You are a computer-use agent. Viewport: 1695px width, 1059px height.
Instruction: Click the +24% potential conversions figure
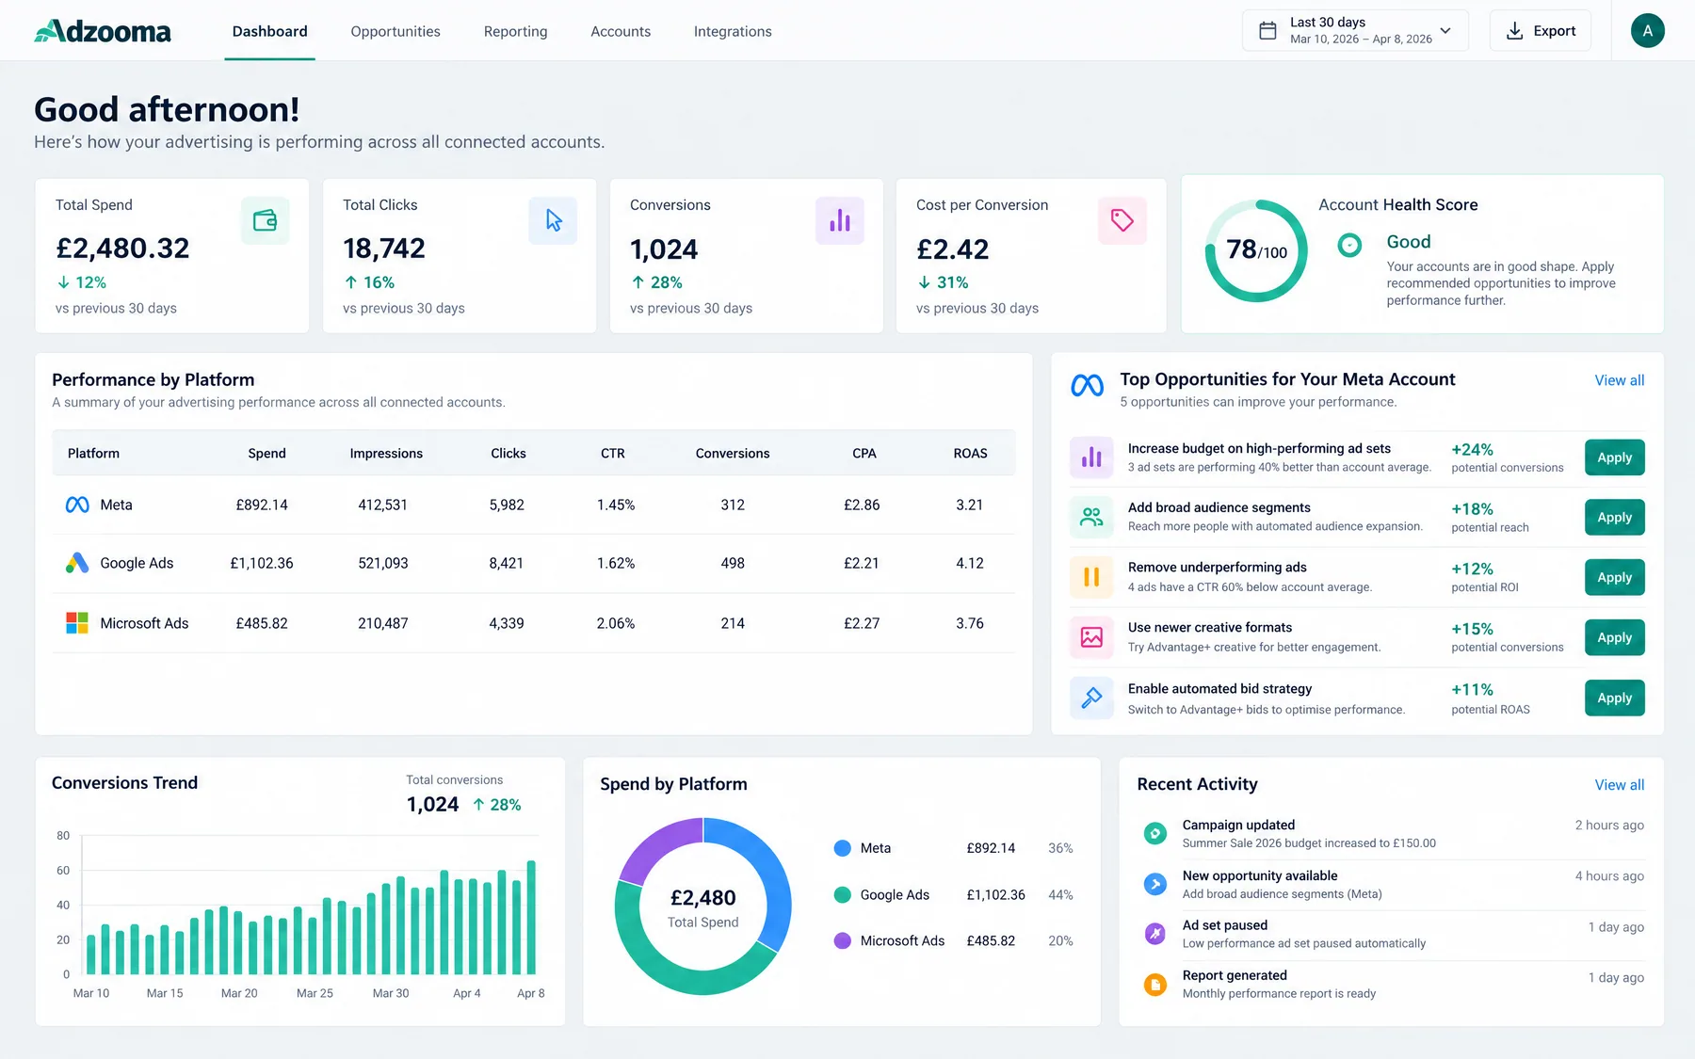pos(1472,450)
